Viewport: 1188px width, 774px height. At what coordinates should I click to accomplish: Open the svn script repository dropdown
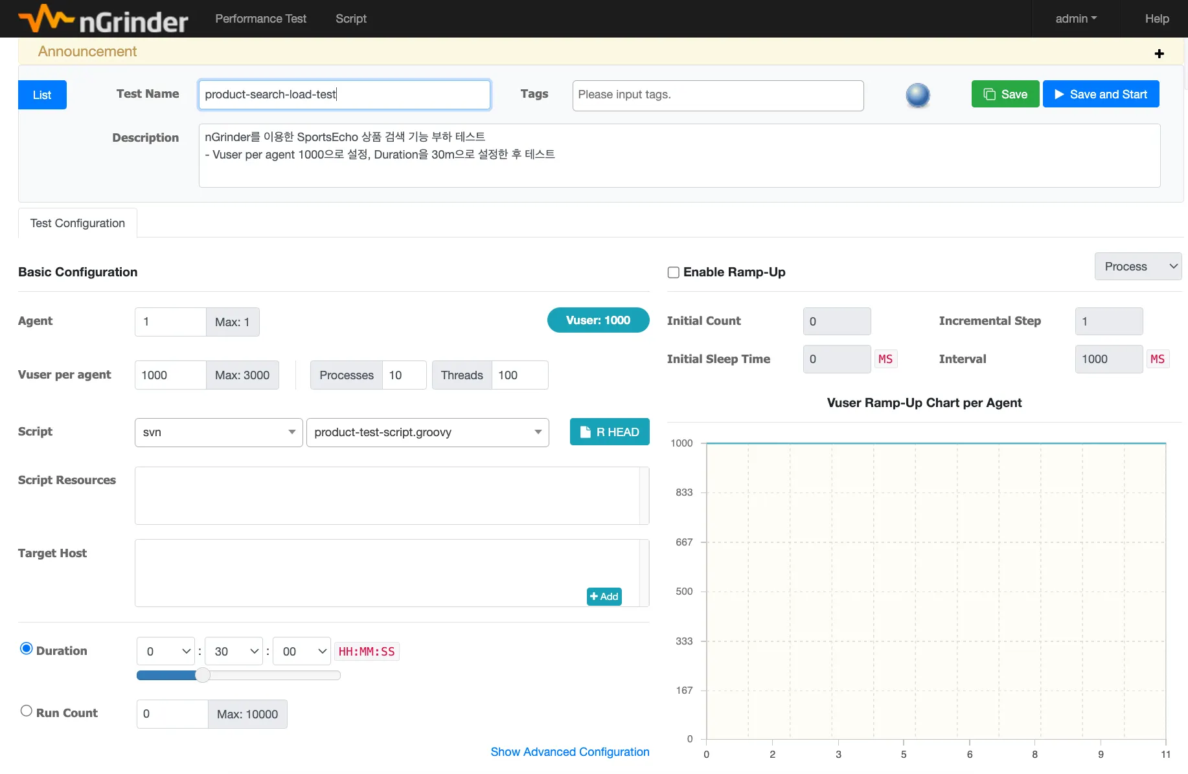[218, 432]
